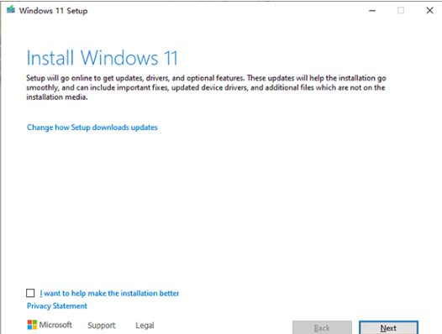Click the Windows 11 Setup title bar icon
The height and width of the screenshot is (334, 442).
[x=11, y=10]
